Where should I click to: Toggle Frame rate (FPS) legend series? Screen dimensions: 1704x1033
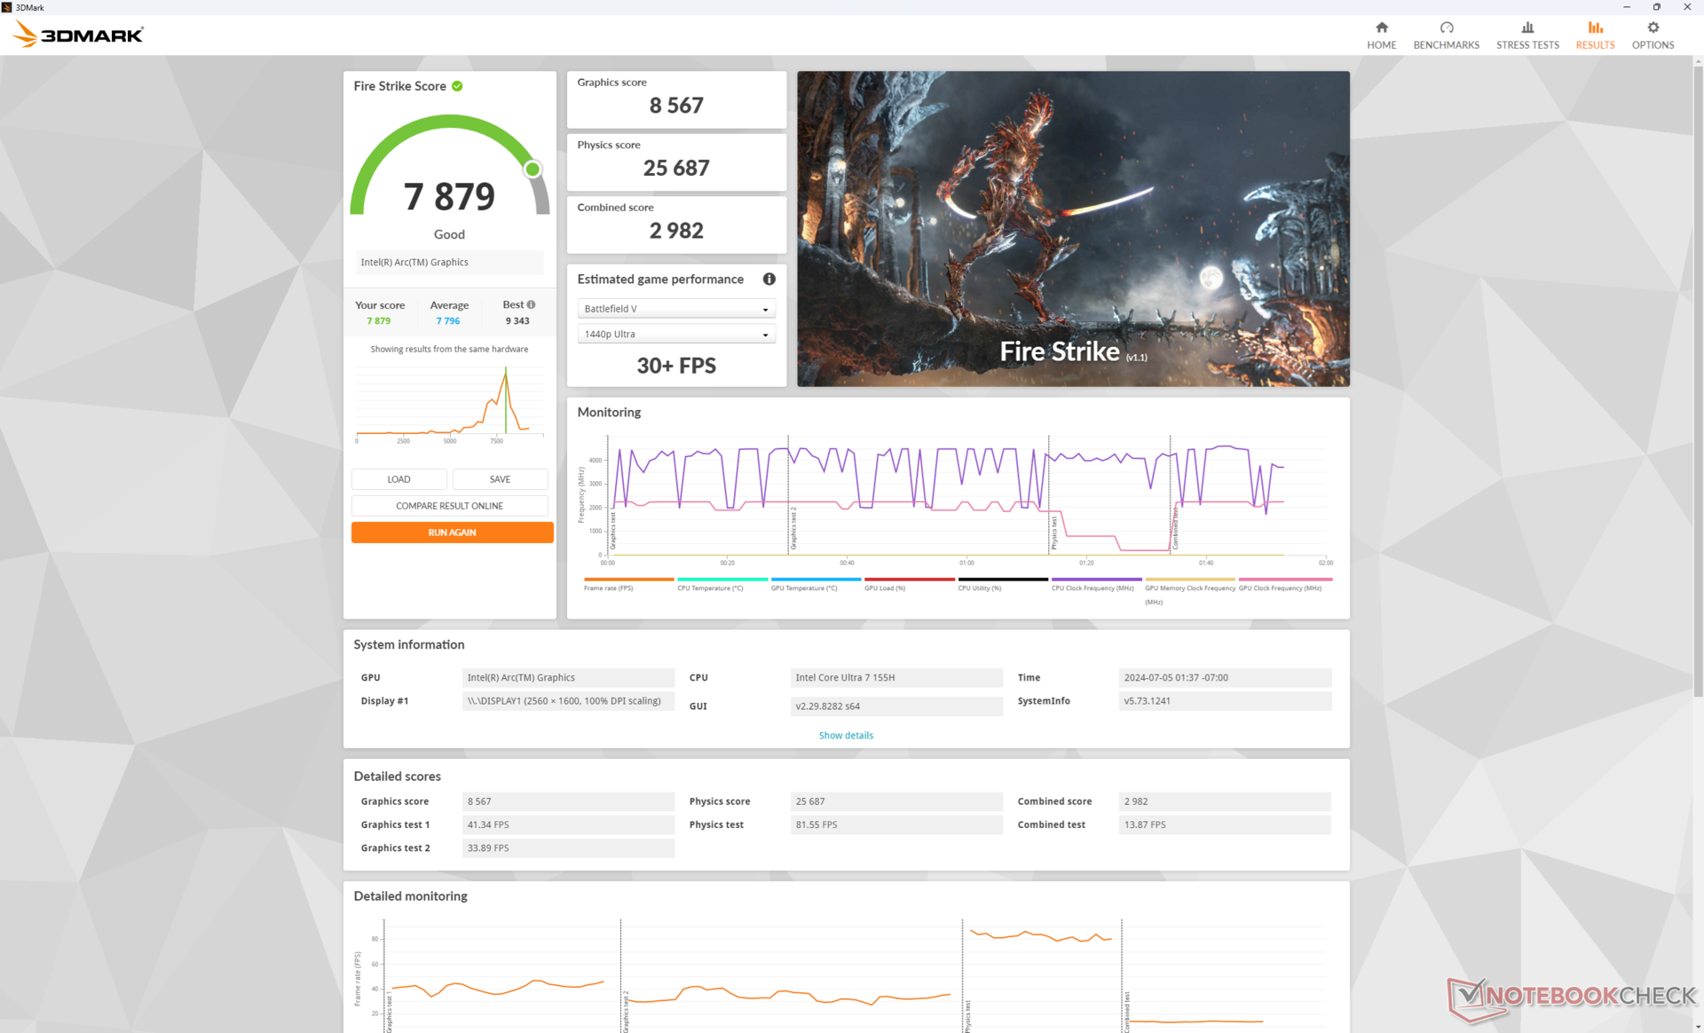coord(609,587)
